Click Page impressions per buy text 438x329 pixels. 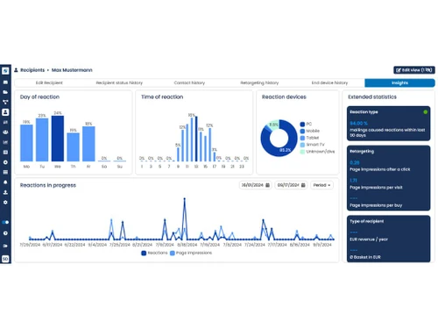[376, 205]
